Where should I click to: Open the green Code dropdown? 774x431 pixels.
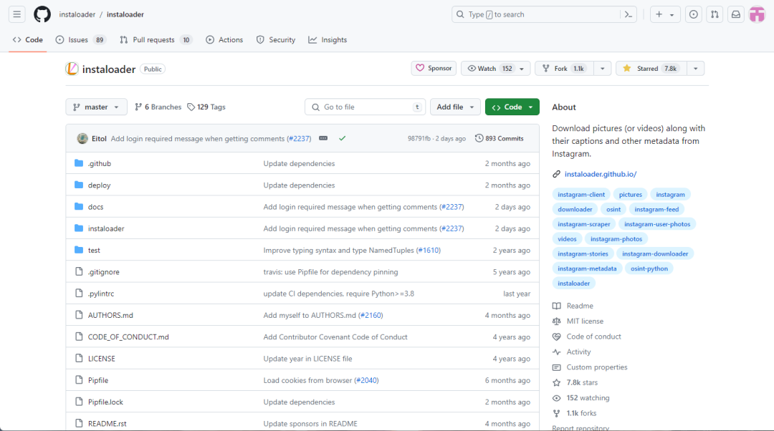[x=512, y=107]
